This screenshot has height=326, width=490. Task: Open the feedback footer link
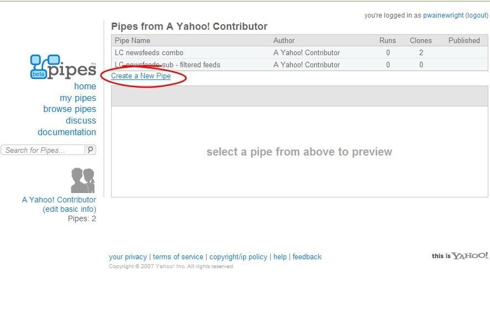[x=307, y=257]
